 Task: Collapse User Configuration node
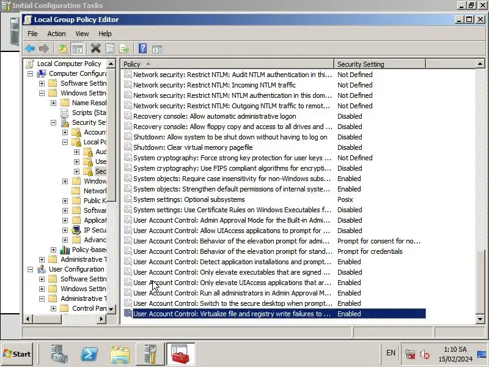pyautogui.click(x=30, y=269)
